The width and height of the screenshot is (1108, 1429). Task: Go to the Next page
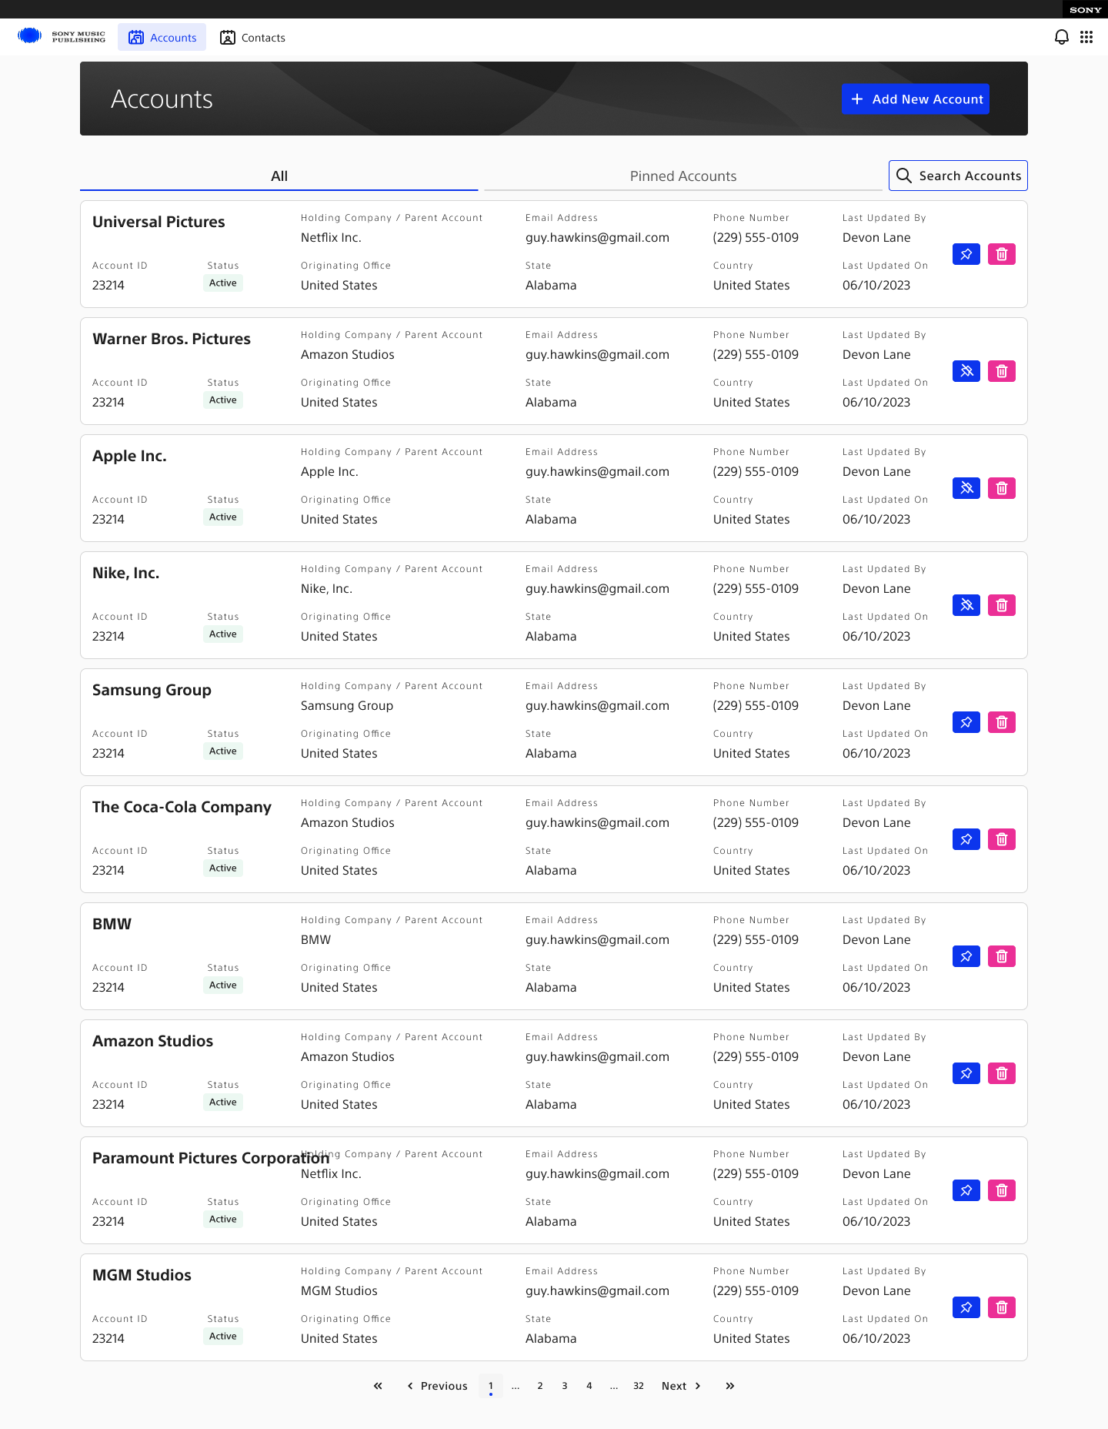click(x=682, y=1386)
